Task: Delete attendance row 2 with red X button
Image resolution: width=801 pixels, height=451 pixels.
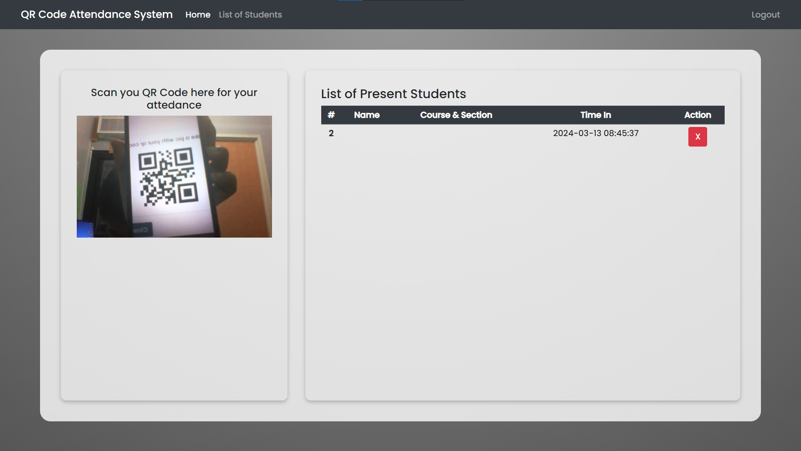Action: [698, 137]
